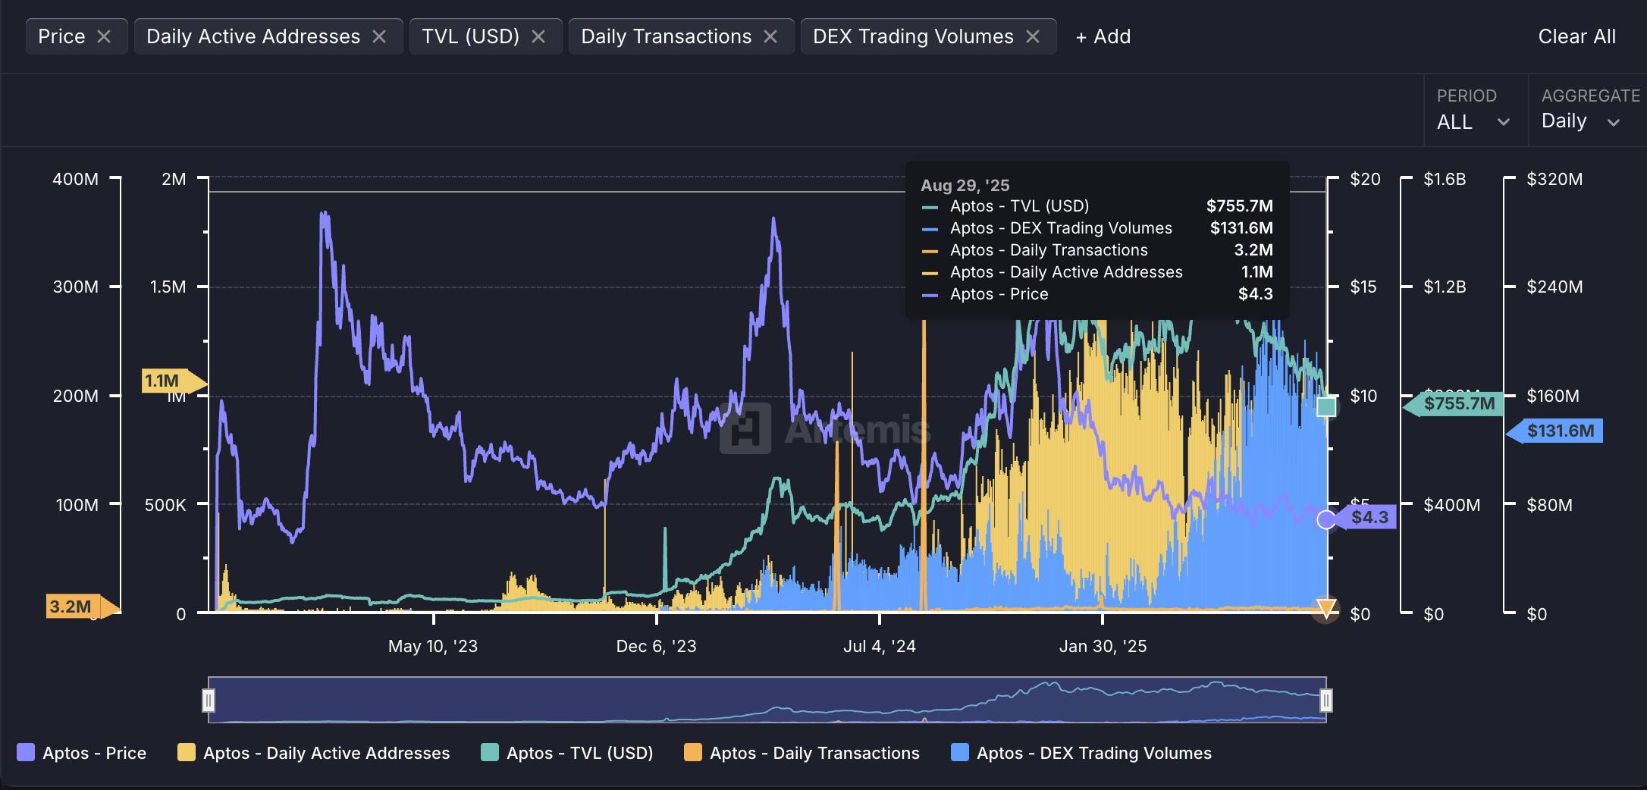The image size is (1647, 790).
Task: Grab the left range navigator handle
Action: coord(209,700)
